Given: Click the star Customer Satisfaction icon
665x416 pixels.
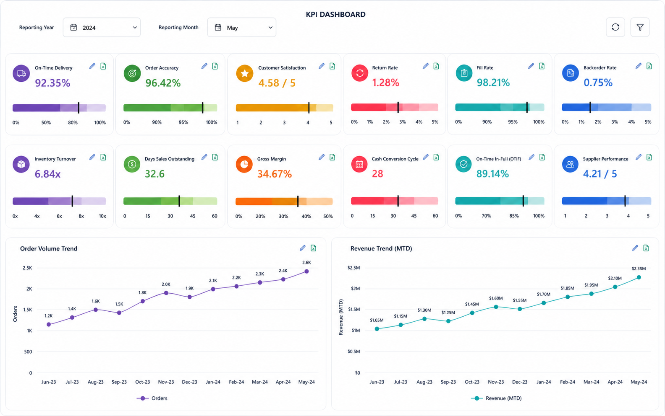Looking at the screenshot, I should pyautogui.click(x=244, y=73).
